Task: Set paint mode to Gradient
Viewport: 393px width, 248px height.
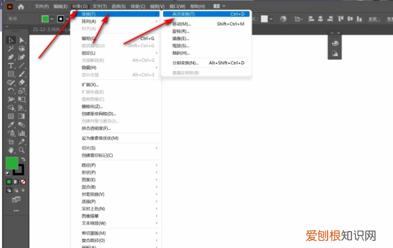Action: [x=16, y=182]
